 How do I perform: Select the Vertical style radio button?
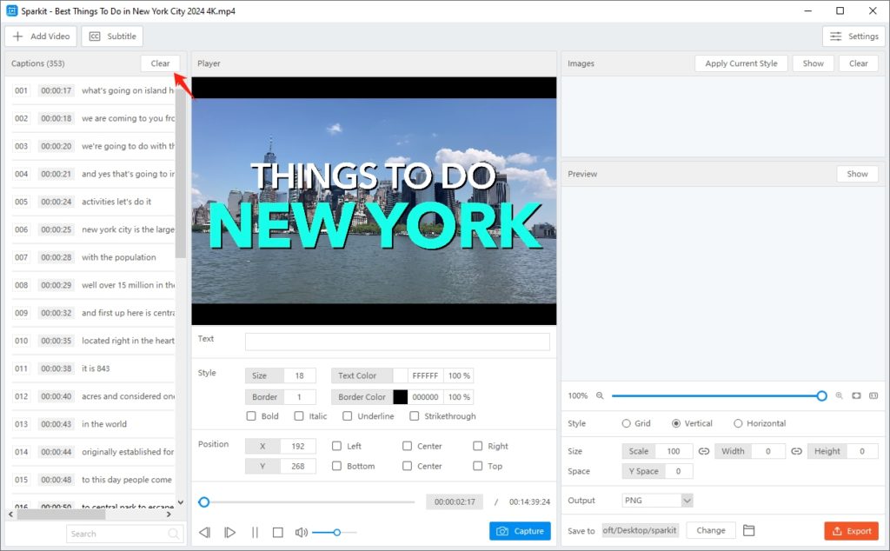click(x=676, y=423)
